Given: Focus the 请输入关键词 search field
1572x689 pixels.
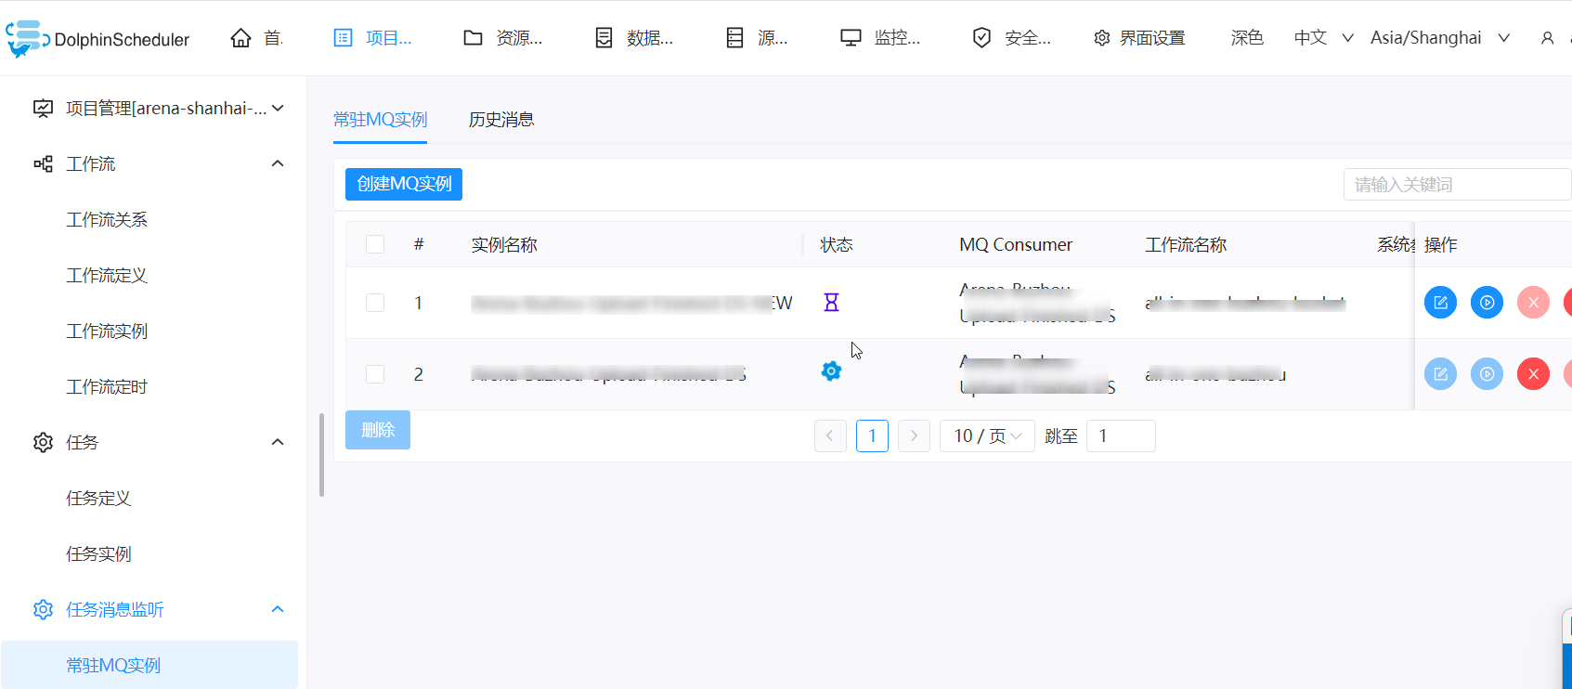Looking at the screenshot, I should pos(1457,184).
